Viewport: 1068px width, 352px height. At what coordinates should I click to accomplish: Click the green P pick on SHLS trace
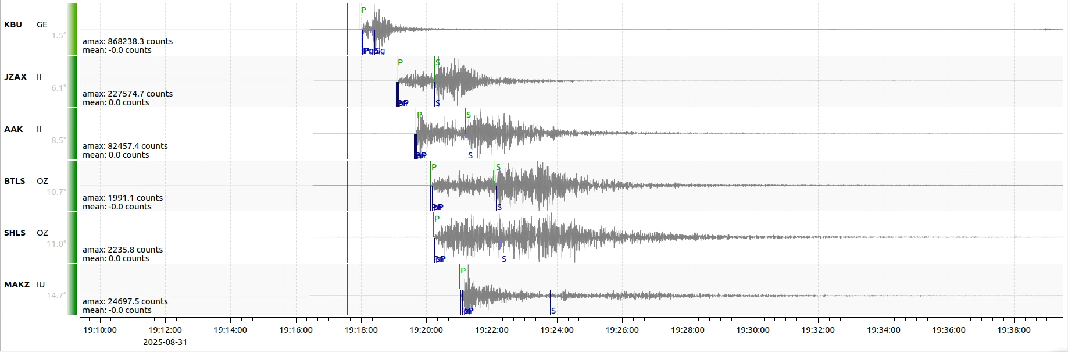point(436,219)
